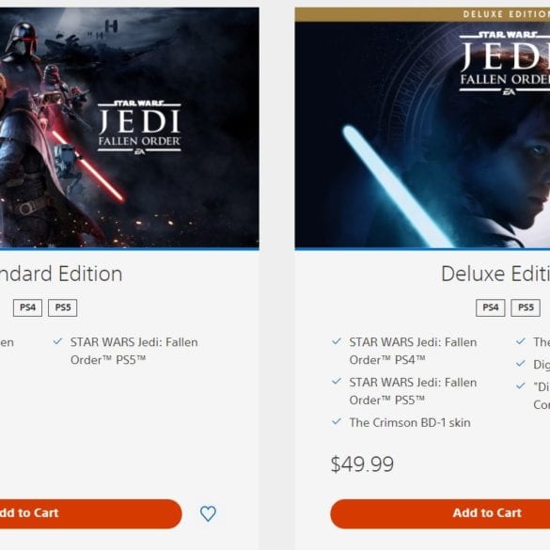The image size is (550, 550).
Task: Click checkmark beside Deluxe Fallen Order PS4 item
Action: pos(337,341)
